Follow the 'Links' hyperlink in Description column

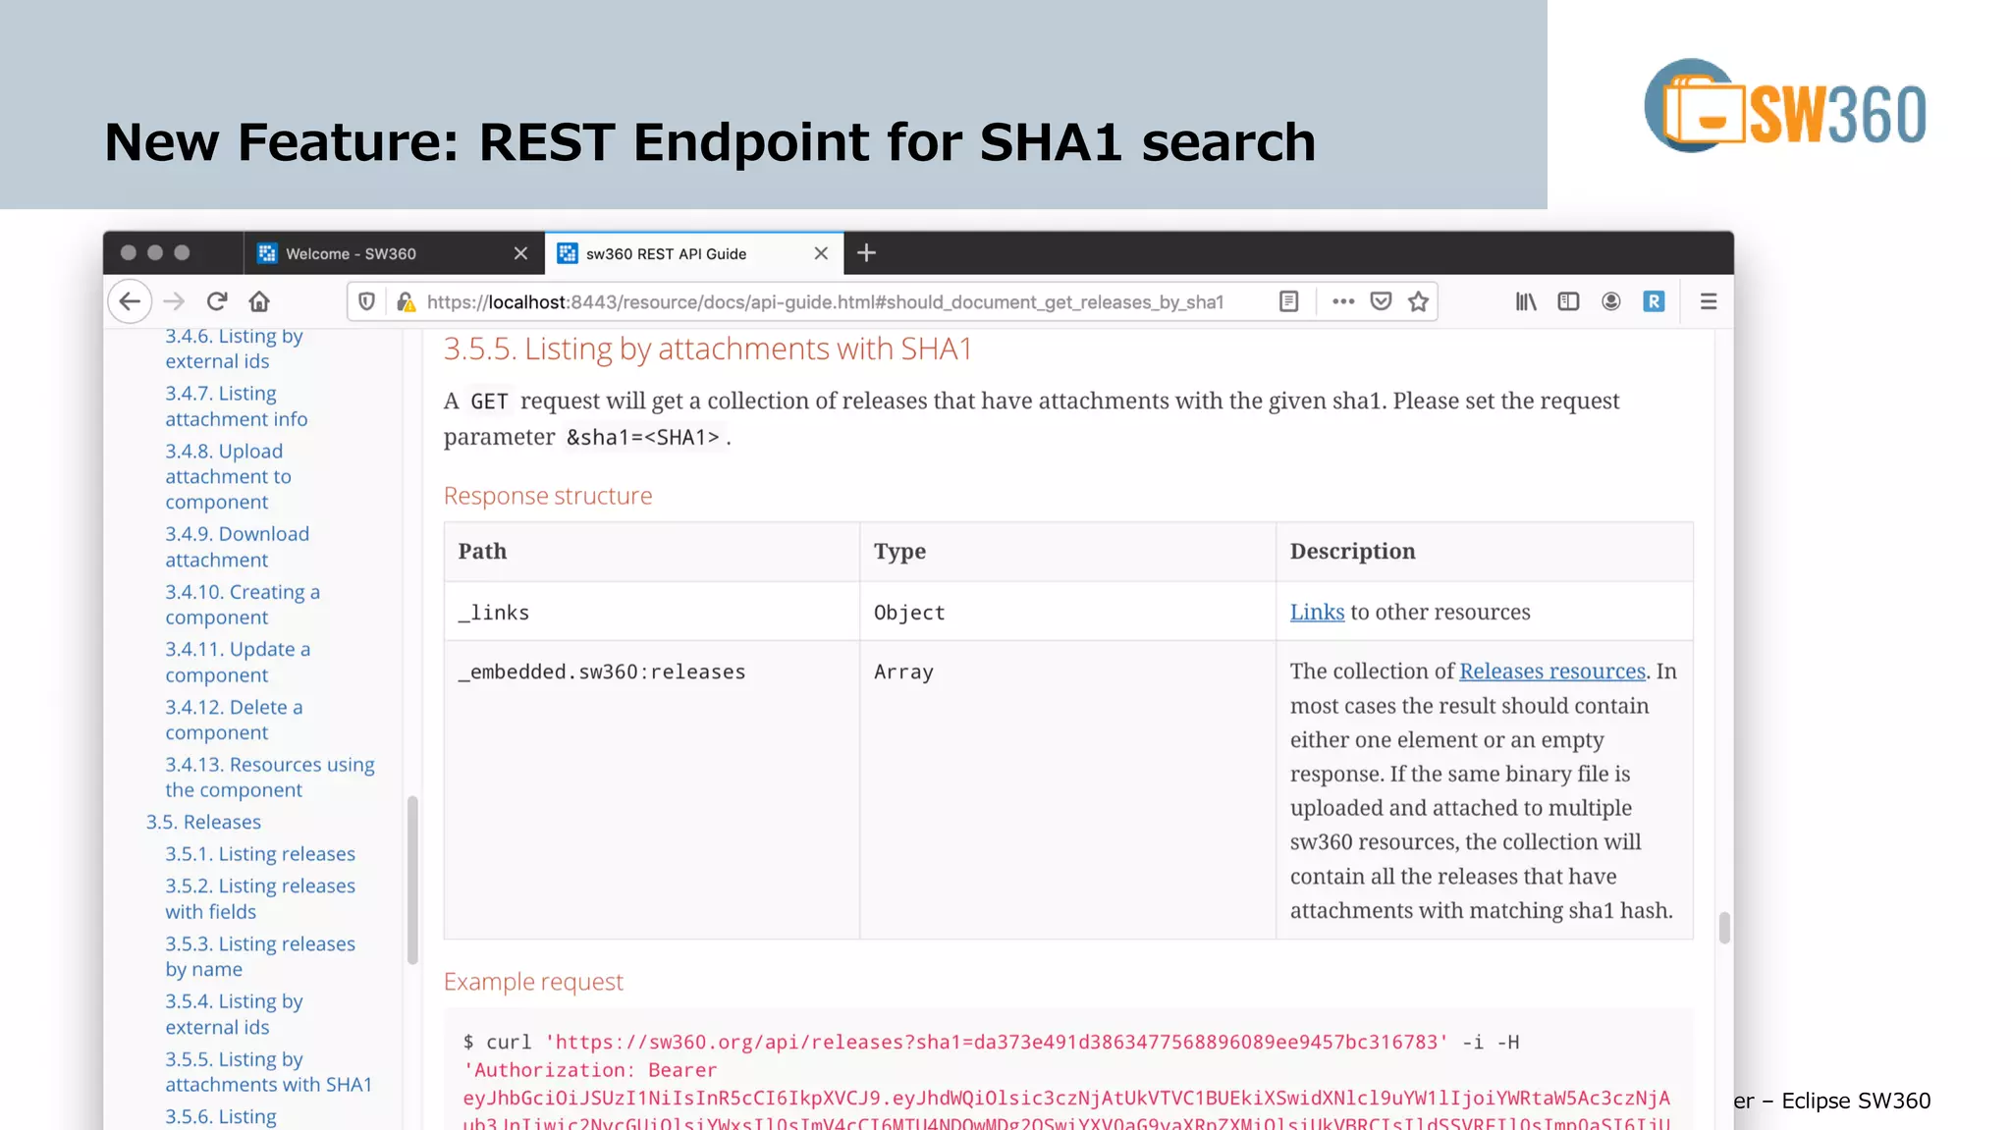tap(1317, 612)
